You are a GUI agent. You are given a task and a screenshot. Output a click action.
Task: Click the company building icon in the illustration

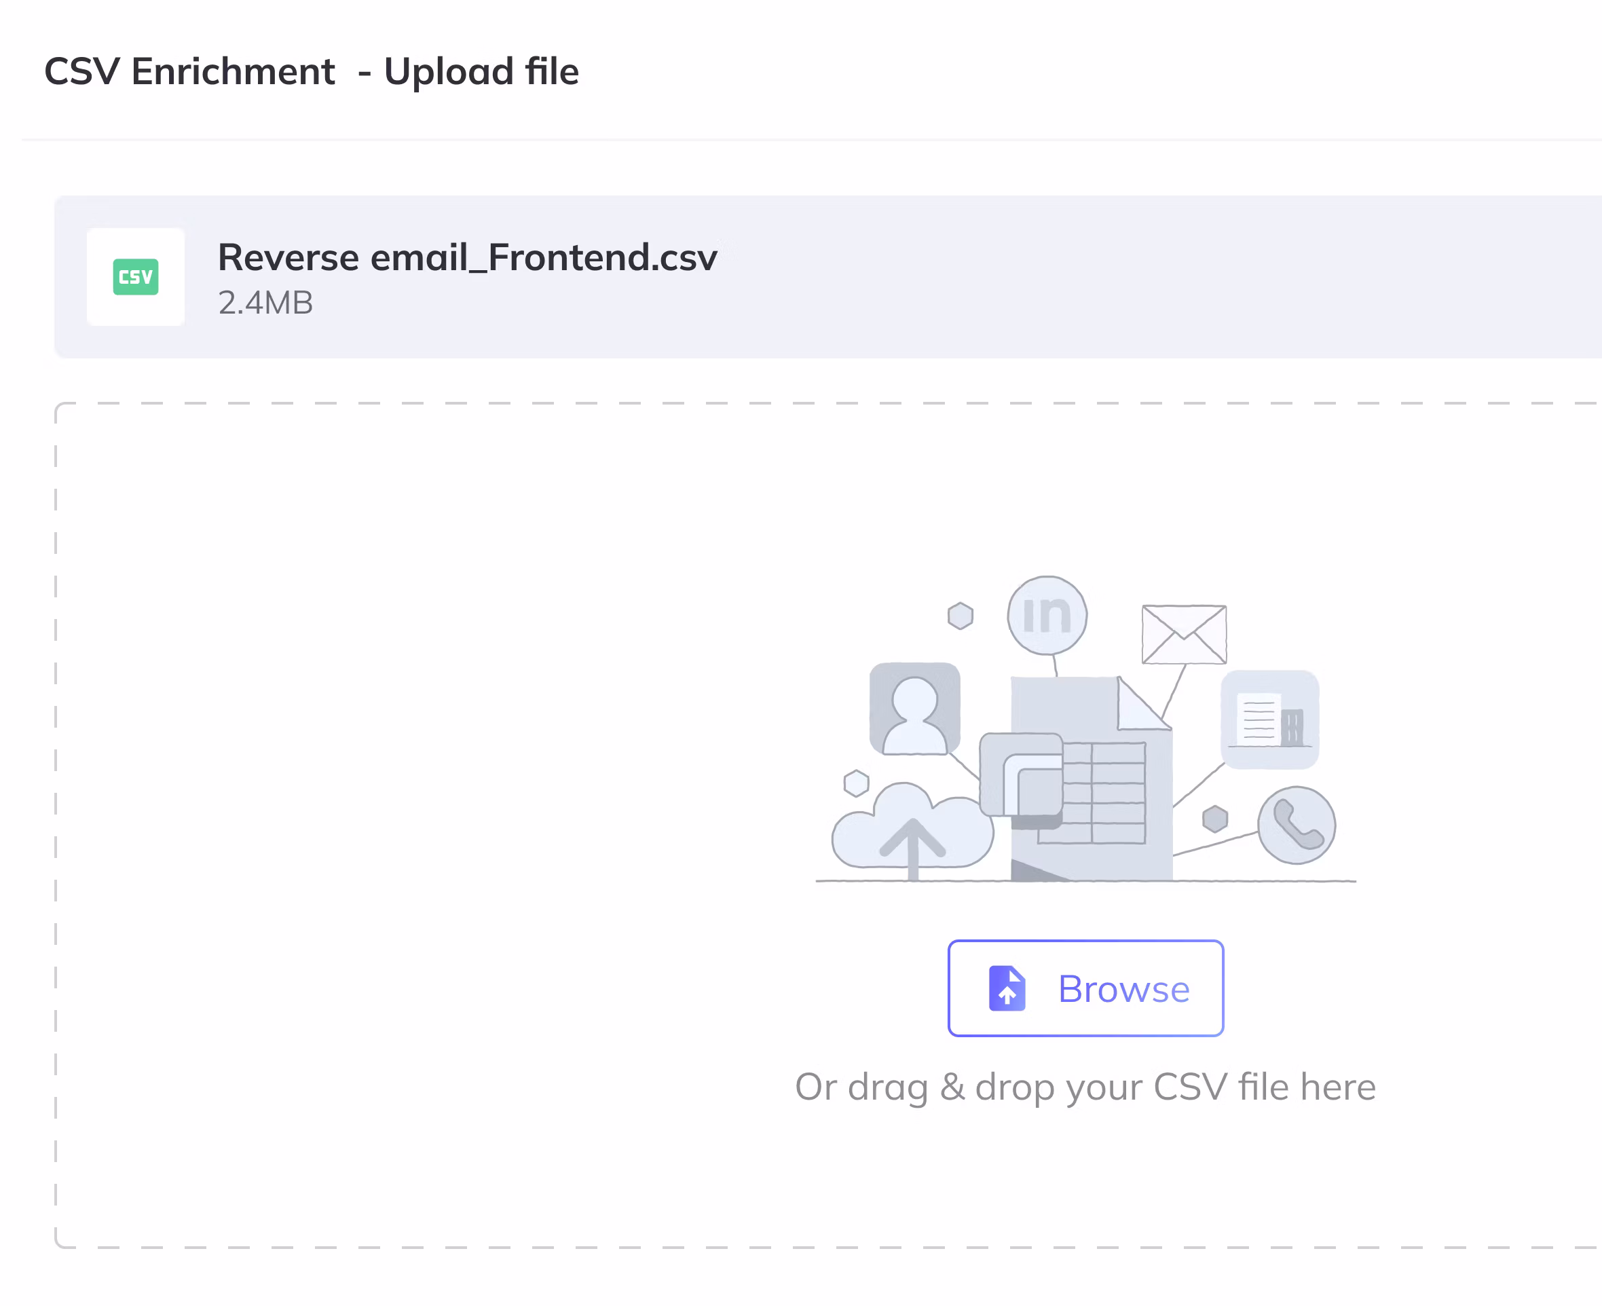coord(1269,720)
